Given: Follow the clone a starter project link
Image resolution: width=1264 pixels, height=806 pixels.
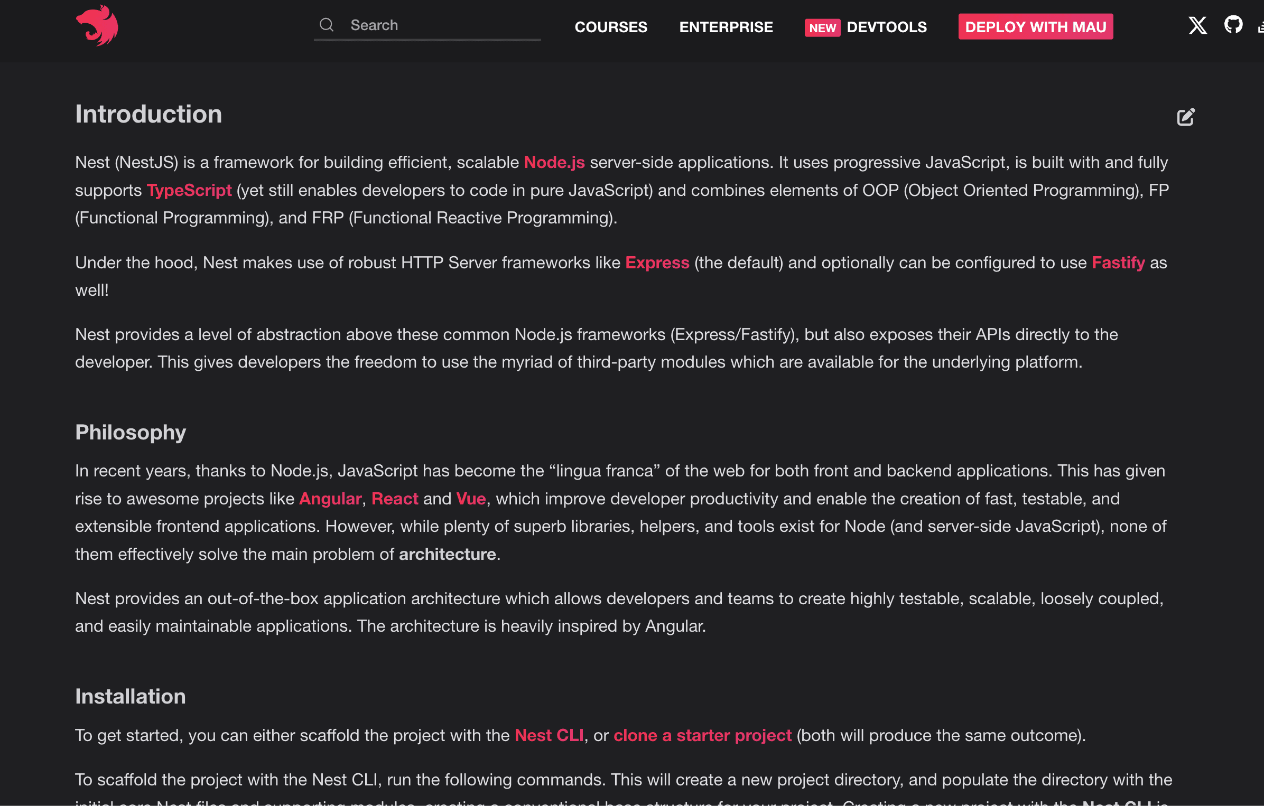Looking at the screenshot, I should (702, 735).
